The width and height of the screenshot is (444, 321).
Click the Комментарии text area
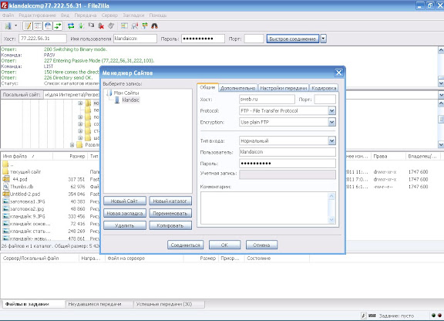[x=268, y=208]
